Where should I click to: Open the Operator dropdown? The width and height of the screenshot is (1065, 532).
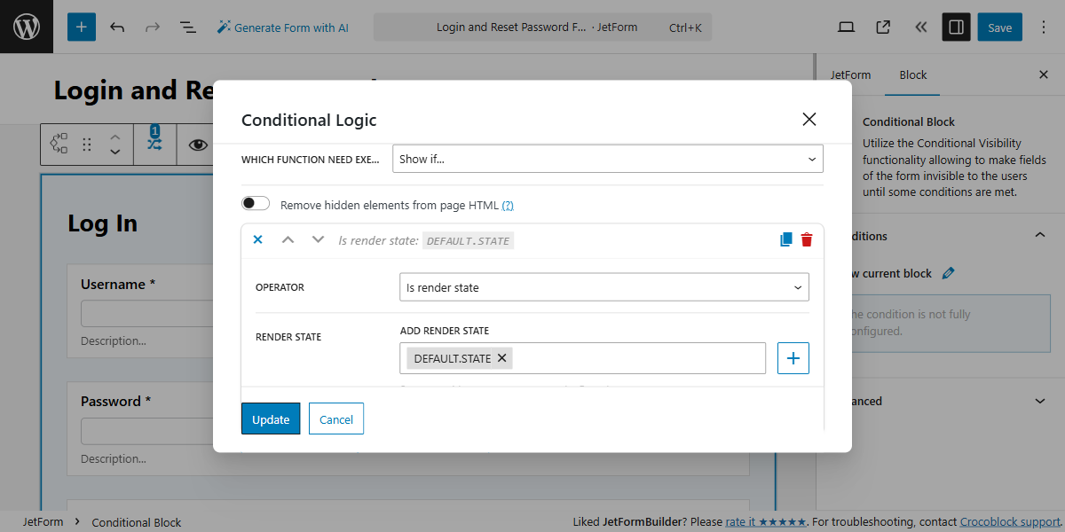coord(604,287)
